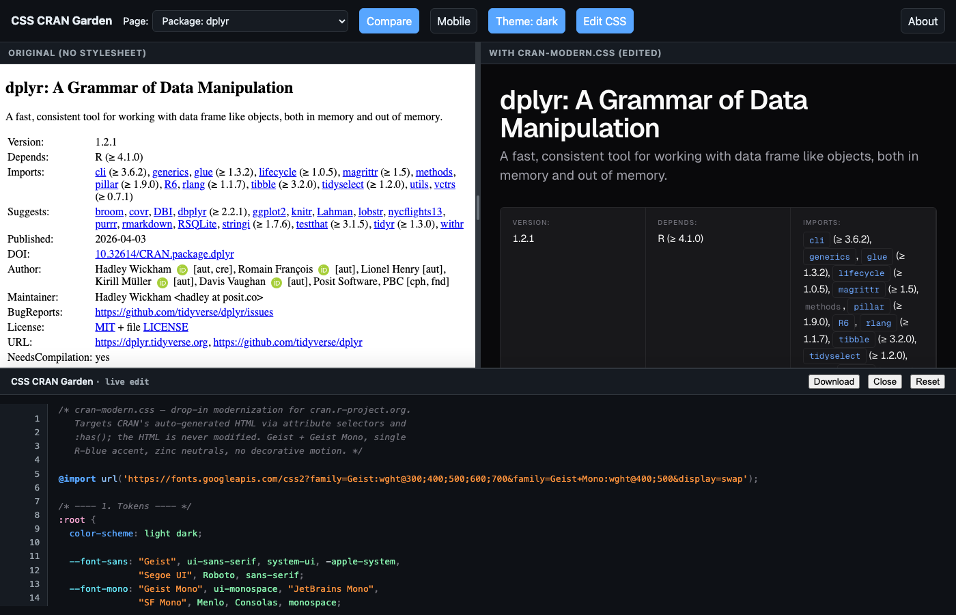956x615 pixels.
Task: Click the --font-mono declaration line
Action: [224, 589]
